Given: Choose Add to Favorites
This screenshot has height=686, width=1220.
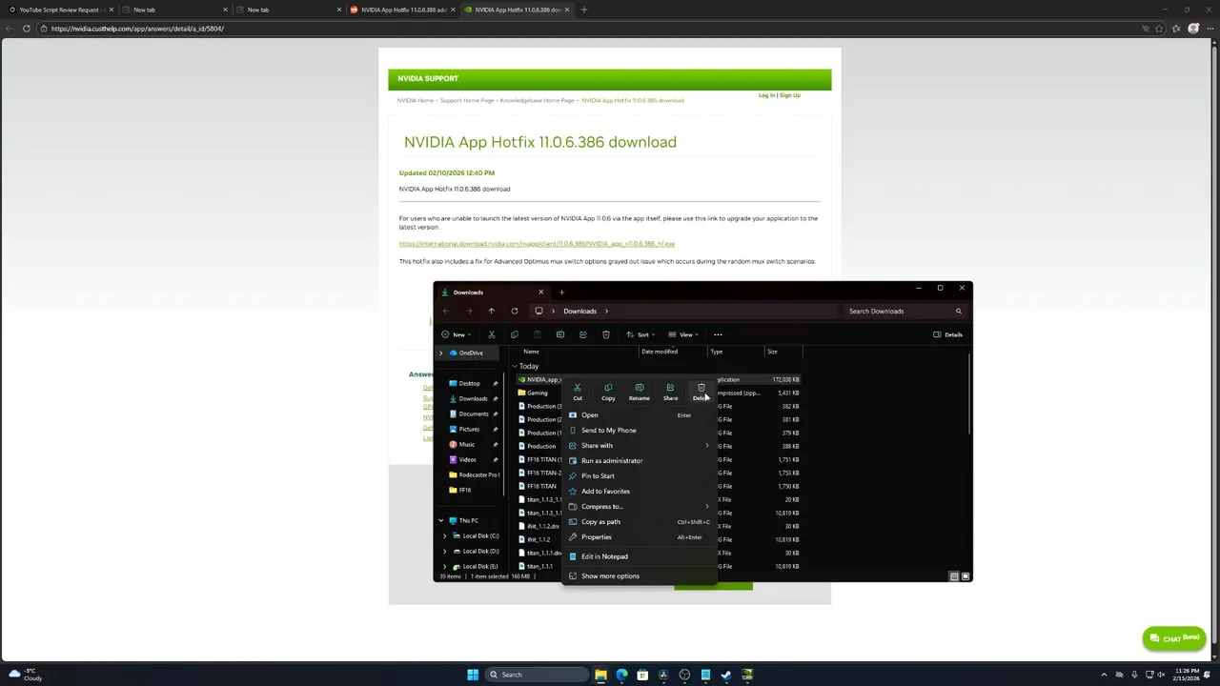Looking at the screenshot, I should coord(639,492).
